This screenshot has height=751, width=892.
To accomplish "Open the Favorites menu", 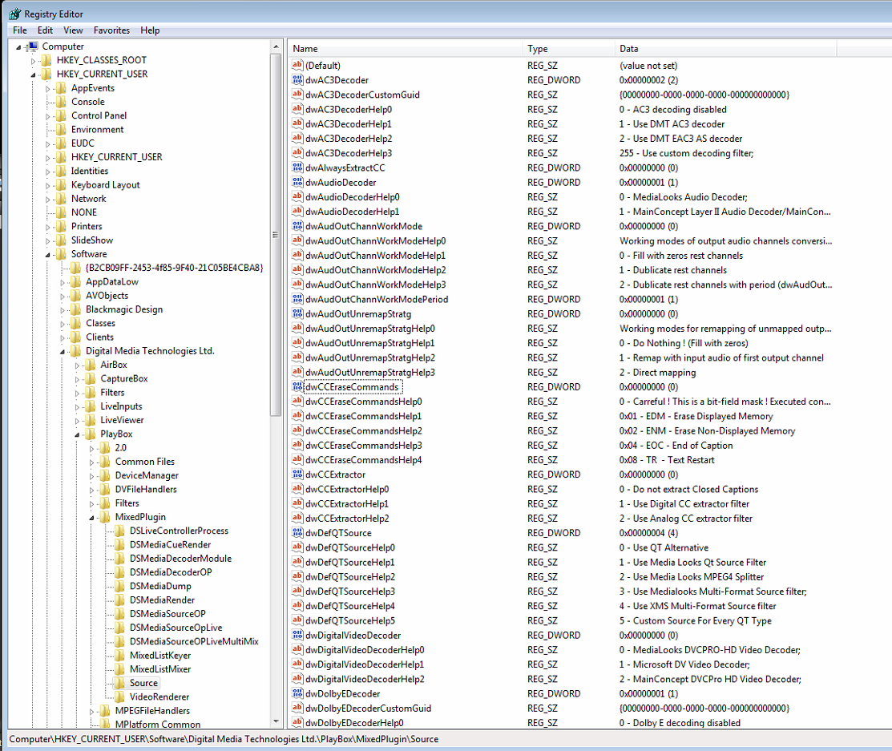I will click(x=111, y=30).
